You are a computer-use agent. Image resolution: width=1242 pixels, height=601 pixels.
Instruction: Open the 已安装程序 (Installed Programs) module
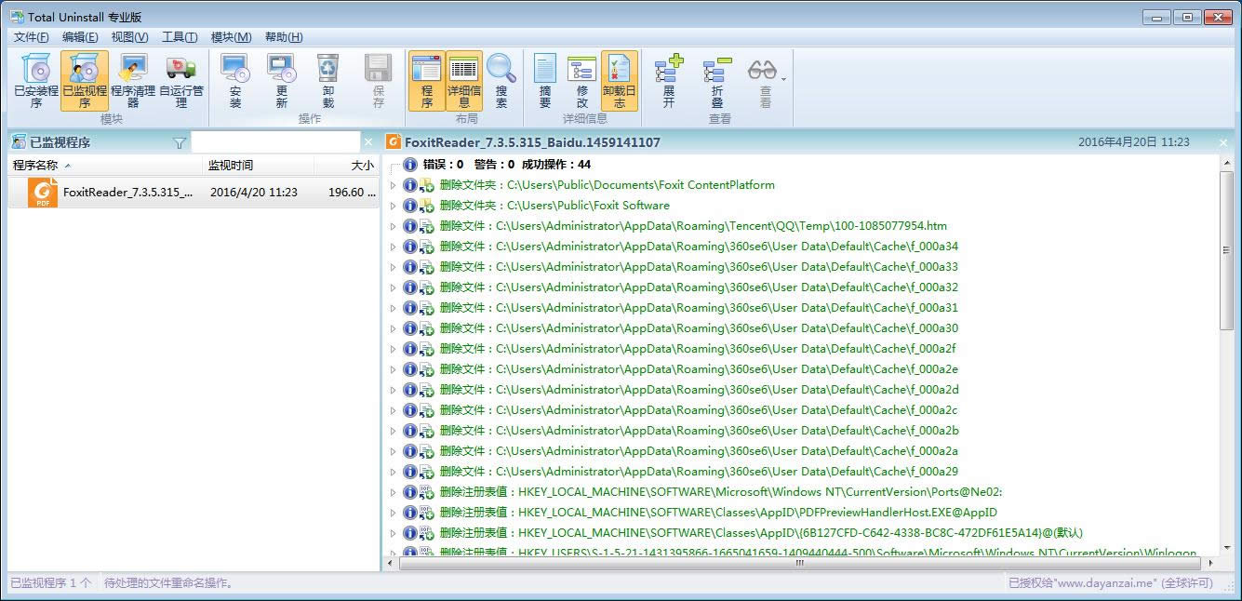(x=36, y=80)
